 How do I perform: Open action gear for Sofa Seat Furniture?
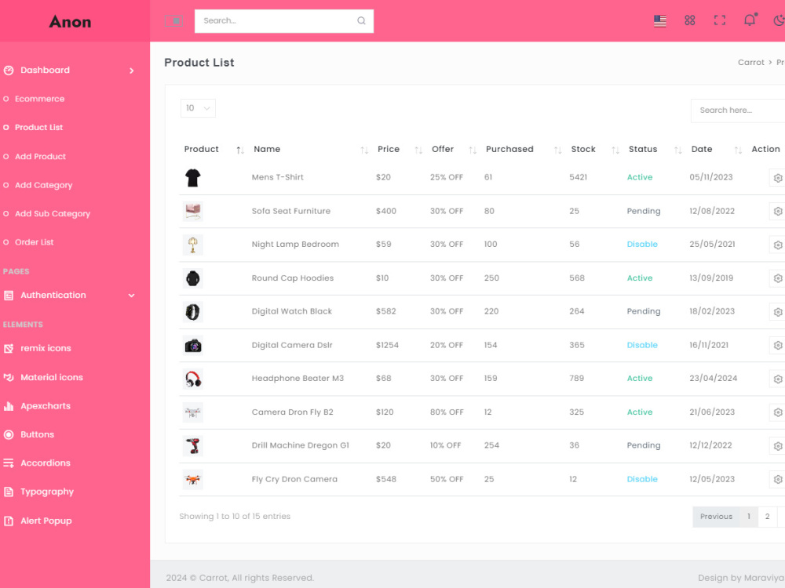click(777, 211)
